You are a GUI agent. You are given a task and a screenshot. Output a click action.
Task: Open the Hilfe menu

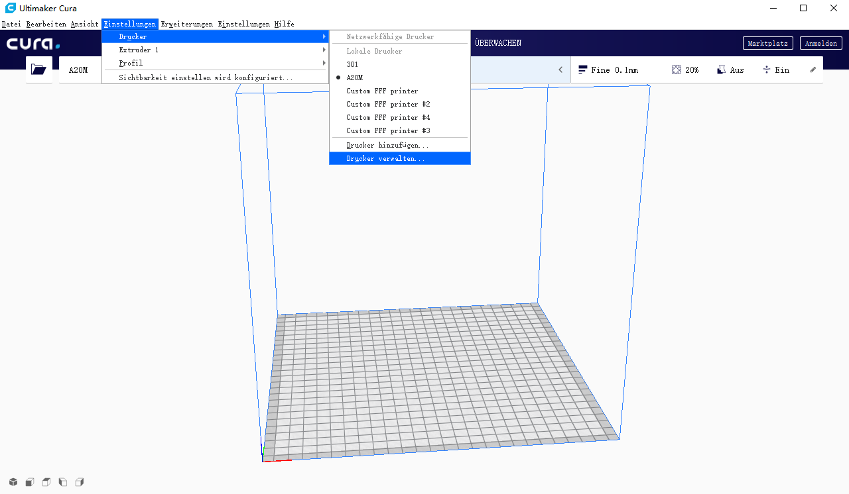pos(285,24)
